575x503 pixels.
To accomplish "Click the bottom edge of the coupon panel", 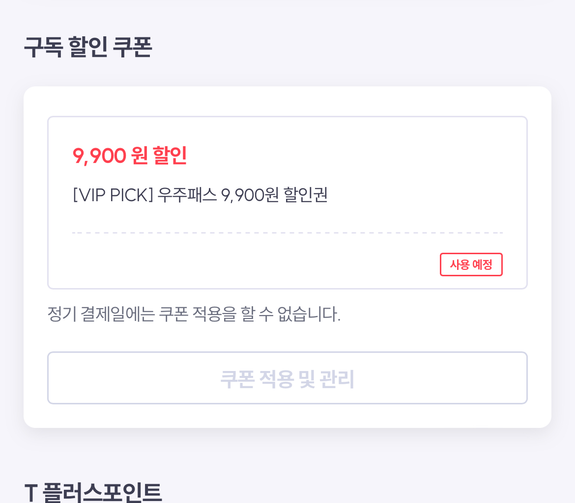I will tap(287, 422).
